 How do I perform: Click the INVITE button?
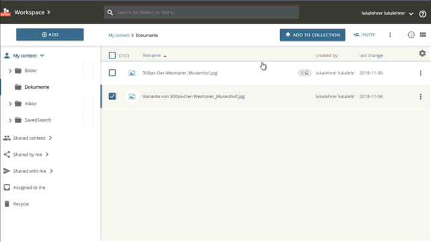[364, 35]
